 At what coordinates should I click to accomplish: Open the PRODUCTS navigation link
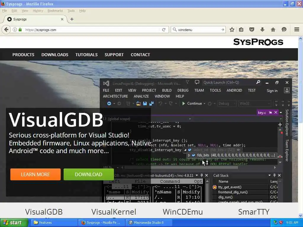tap(23, 55)
